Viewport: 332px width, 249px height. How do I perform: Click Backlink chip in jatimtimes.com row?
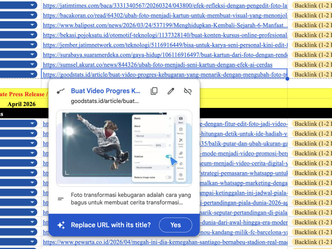tap(312, 6)
